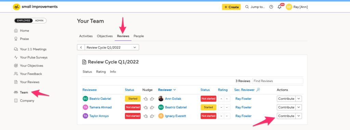Nudge Beatriz Gabriel with first thumbs icon
This screenshot has height=130, width=350.
(x=146, y=99)
